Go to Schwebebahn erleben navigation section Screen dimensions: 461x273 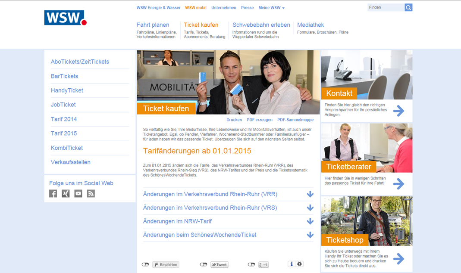tap(261, 25)
